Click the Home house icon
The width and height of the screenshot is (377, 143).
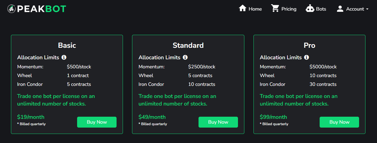243,8
